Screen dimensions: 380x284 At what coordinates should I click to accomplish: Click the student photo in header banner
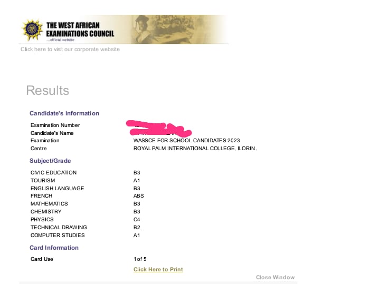click(145, 28)
